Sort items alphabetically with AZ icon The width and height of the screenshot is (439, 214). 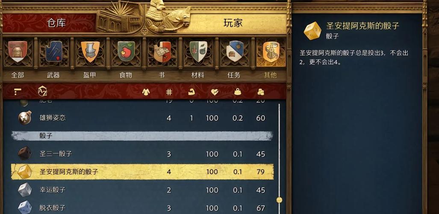tap(42, 91)
